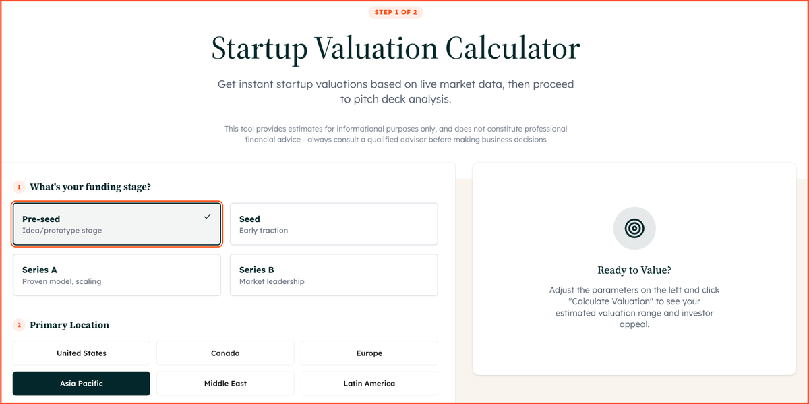Viewport: 809px width, 404px height.
Task: Select the Asia Pacific location button
Action: click(81, 384)
